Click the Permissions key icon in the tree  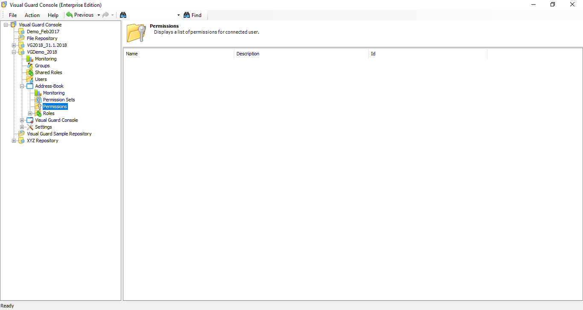pyautogui.click(x=38, y=106)
